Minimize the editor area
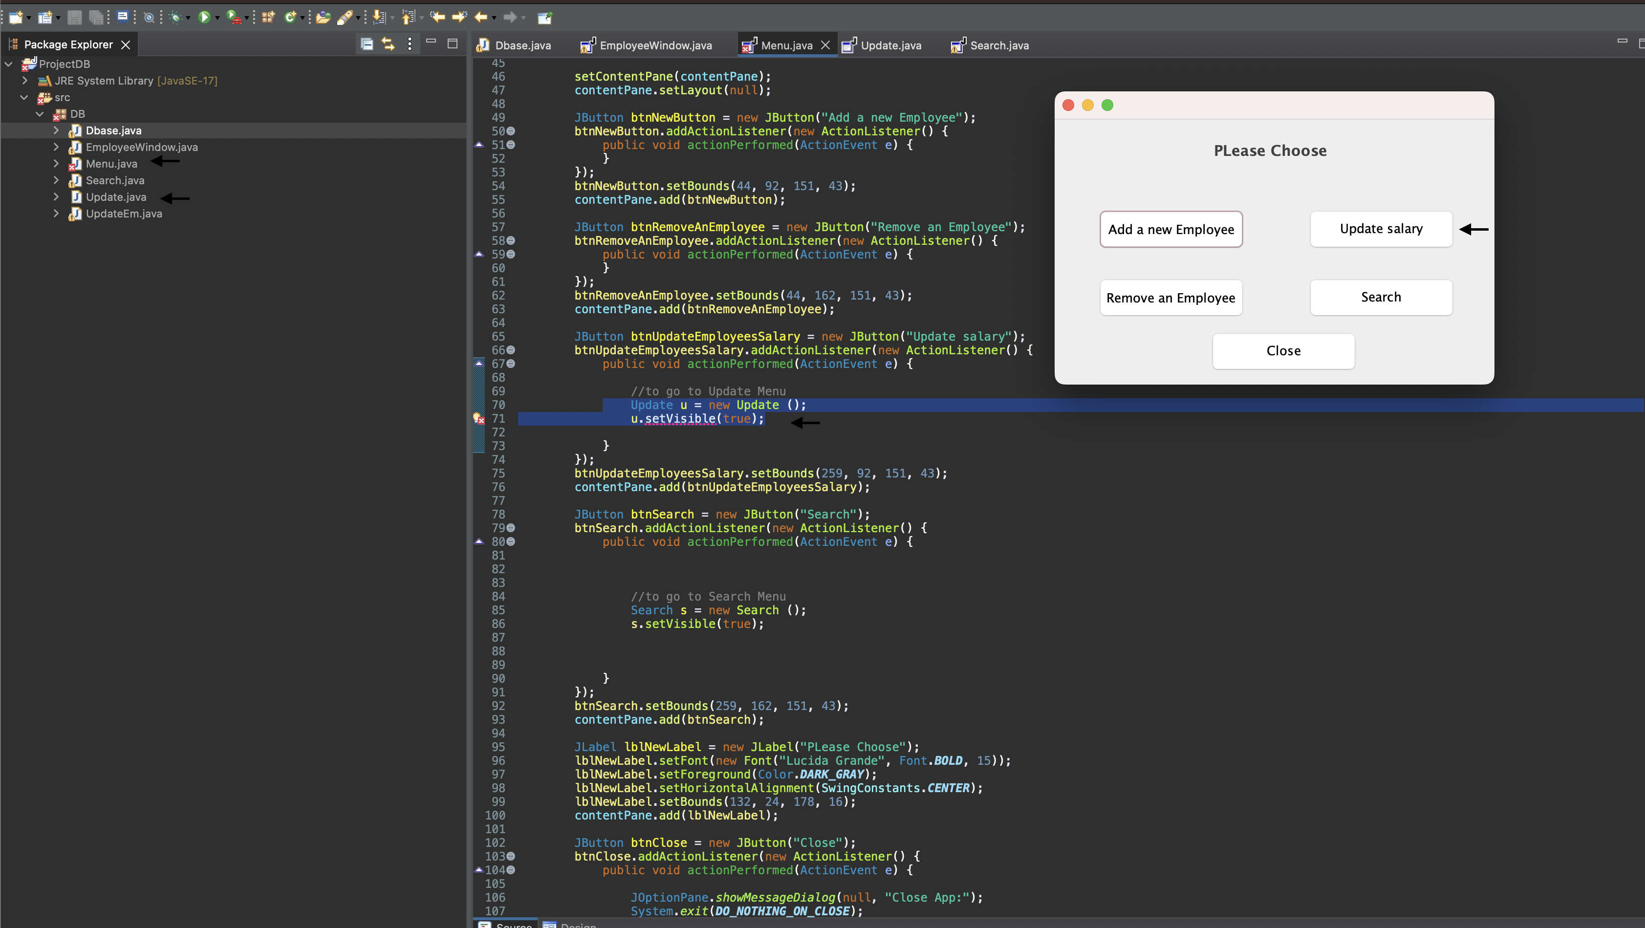The image size is (1645, 928). (x=1622, y=42)
